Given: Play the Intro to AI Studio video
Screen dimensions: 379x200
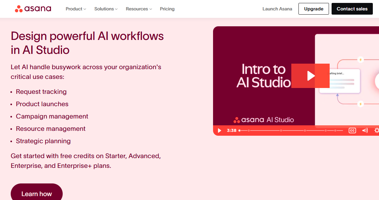Looking at the screenshot, I should pyautogui.click(x=310, y=76).
